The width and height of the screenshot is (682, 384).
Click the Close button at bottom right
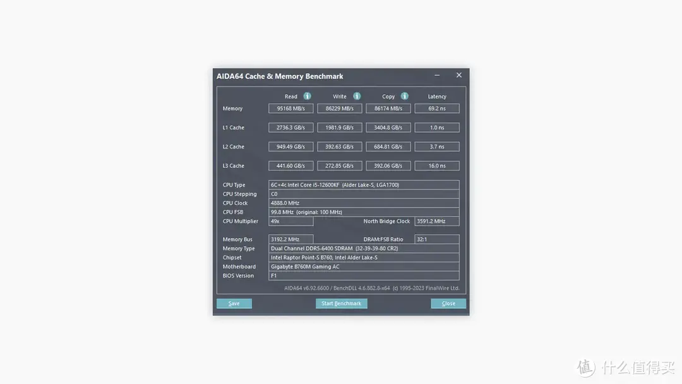point(448,303)
